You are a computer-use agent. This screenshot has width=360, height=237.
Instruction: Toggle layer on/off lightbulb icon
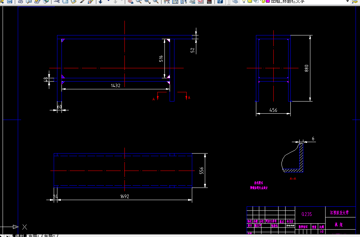pyautogui.click(x=244, y=1)
